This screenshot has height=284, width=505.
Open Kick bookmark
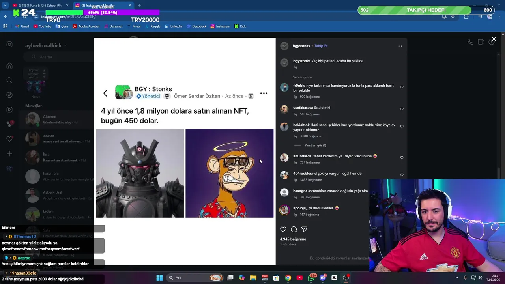[x=240, y=26]
